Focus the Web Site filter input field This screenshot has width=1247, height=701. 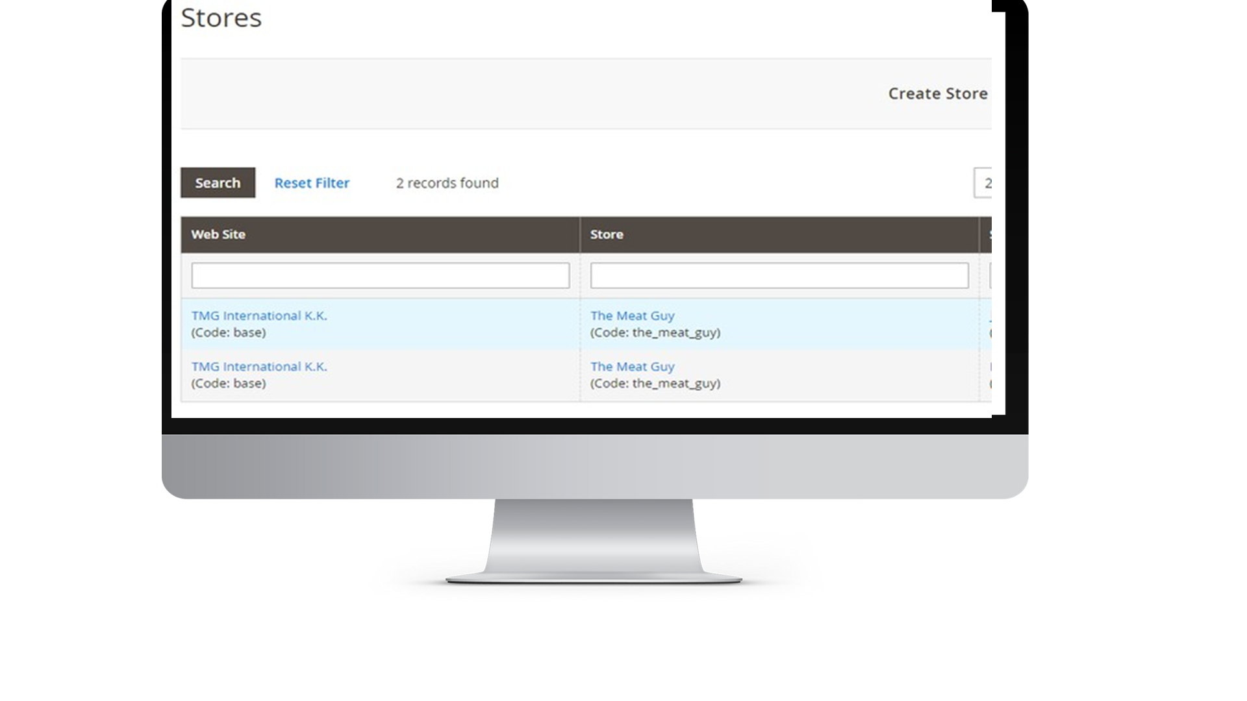[x=380, y=276]
